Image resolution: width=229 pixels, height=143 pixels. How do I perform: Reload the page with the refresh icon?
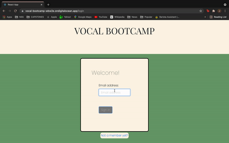pyautogui.click(x=15, y=11)
